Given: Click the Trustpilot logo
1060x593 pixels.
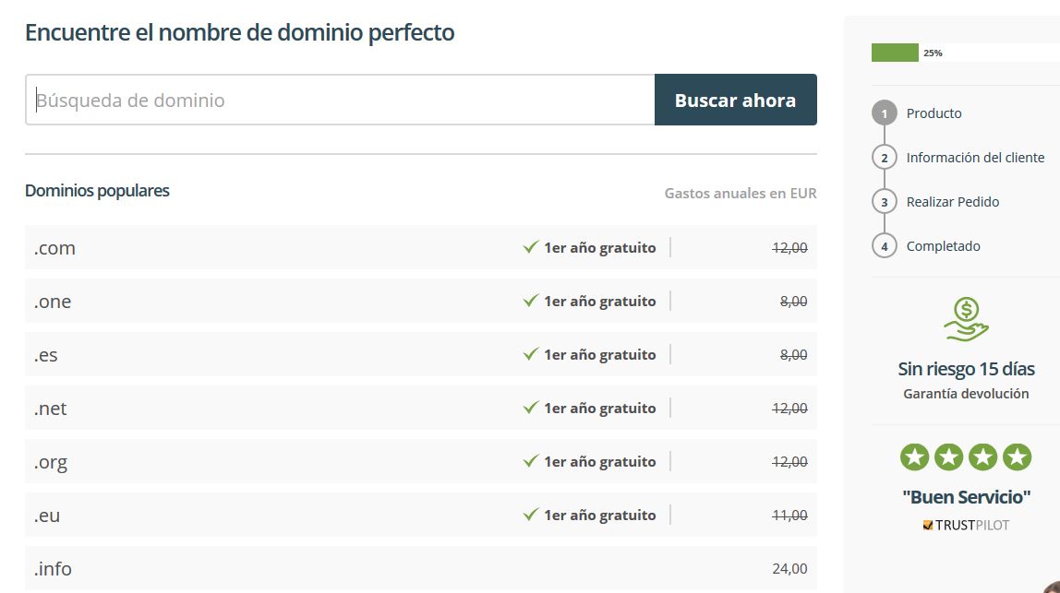Looking at the screenshot, I should [x=966, y=525].
